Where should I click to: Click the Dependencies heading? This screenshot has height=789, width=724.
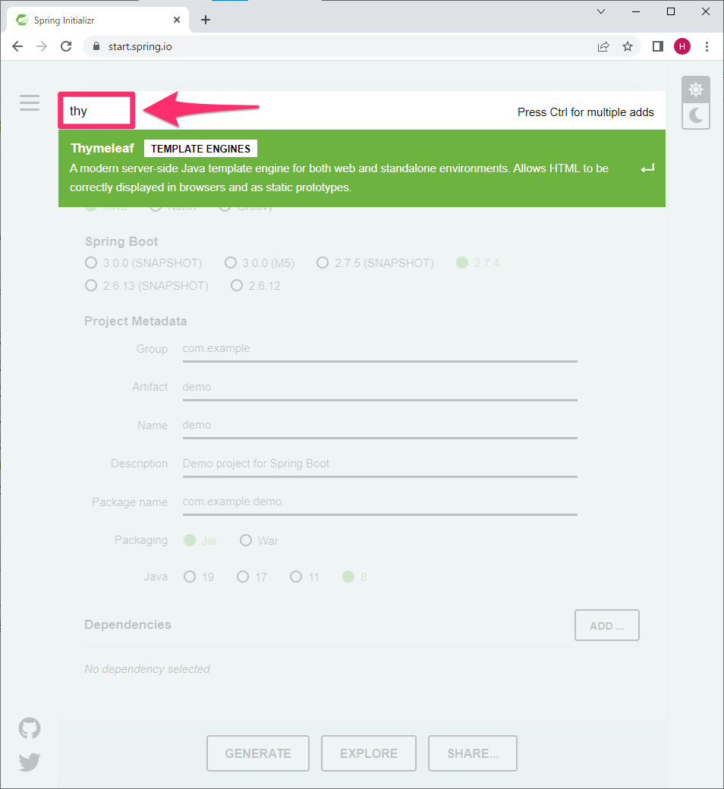128,624
